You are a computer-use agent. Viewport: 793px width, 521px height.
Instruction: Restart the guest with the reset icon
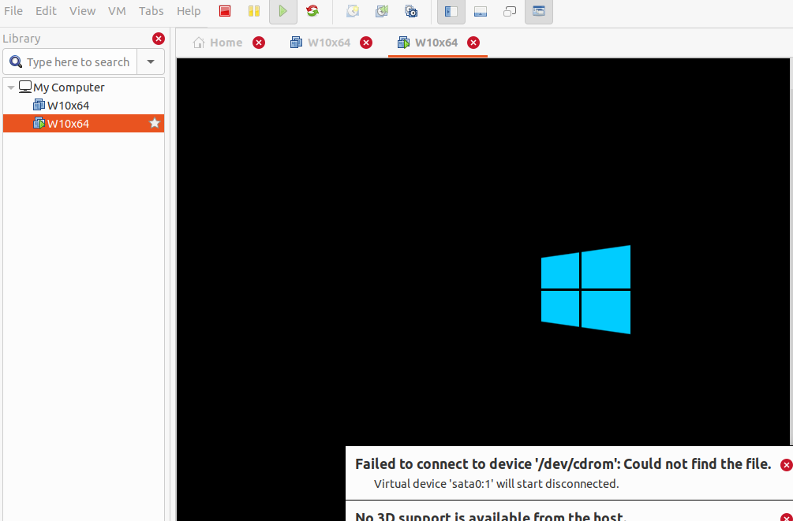[312, 11]
